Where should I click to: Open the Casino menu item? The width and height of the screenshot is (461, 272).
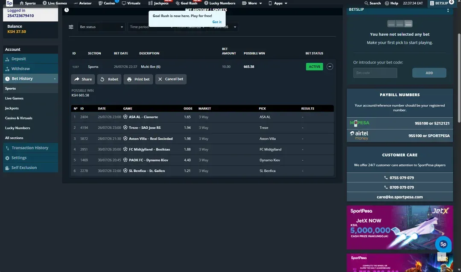pyautogui.click(x=106, y=3)
